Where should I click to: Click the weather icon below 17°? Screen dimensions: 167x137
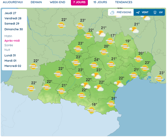[110, 41]
